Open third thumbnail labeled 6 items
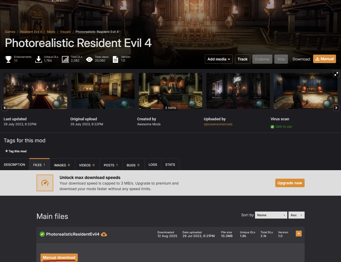The height and width of the screenshot is (262, 341). [x=170, y=91]
